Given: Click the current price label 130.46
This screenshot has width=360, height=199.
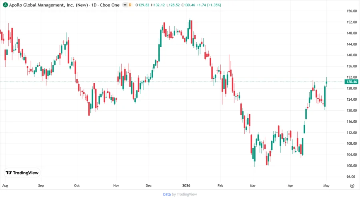Looking at the screenshot, I should [x=352, y=82].
